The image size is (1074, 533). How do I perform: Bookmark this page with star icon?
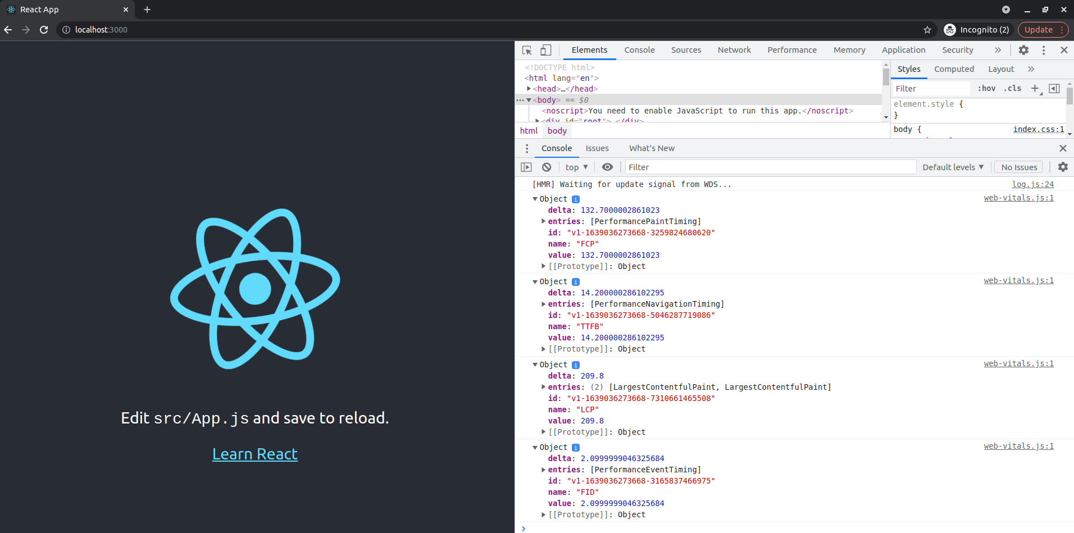(927, 30)
